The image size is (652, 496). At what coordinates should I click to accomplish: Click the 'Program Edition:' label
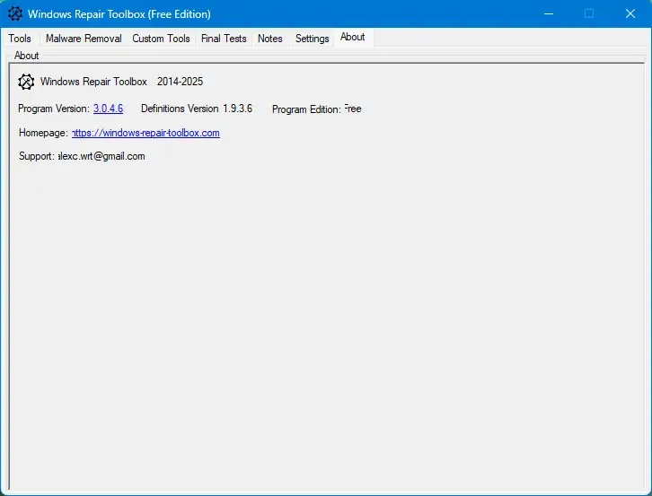click(x=306, y=109)
